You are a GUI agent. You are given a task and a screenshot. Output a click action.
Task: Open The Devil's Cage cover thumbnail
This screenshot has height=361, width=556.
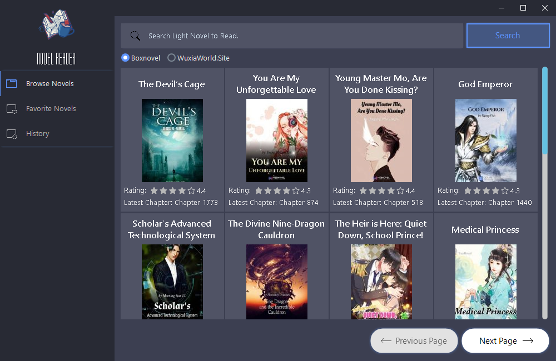(172, 141)
